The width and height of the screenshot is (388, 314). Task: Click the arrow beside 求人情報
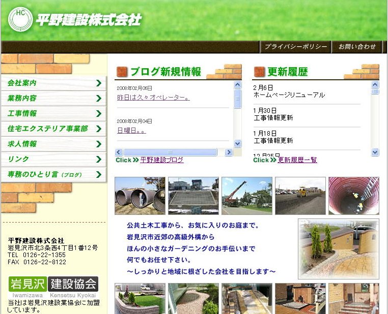(99, 144)
